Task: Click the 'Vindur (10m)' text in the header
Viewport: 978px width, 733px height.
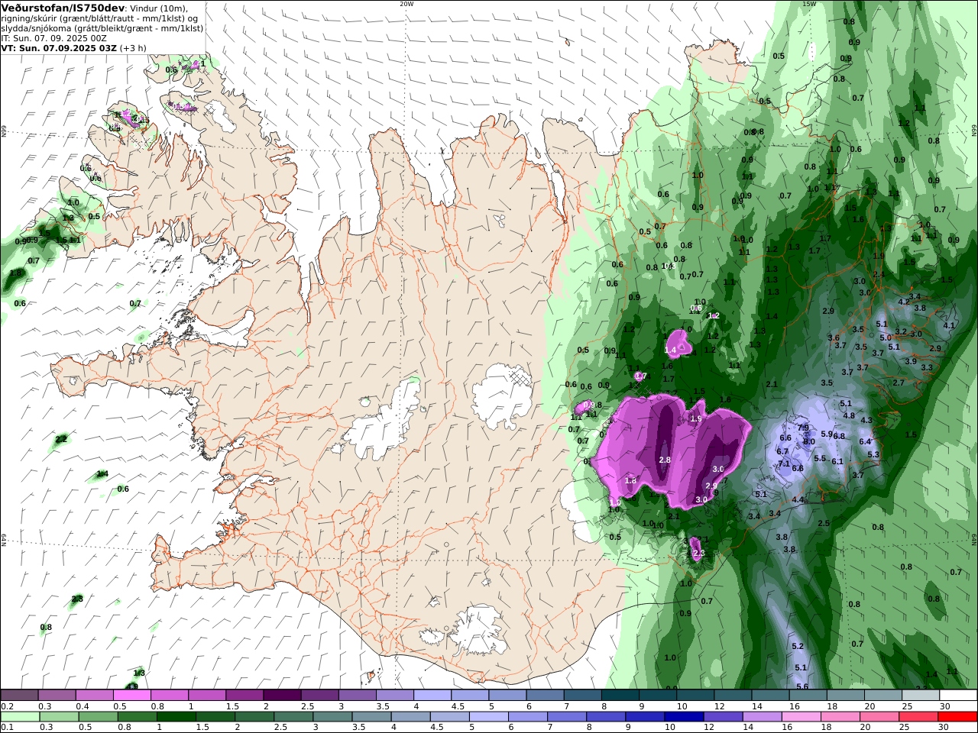Action: pos(159,8)
